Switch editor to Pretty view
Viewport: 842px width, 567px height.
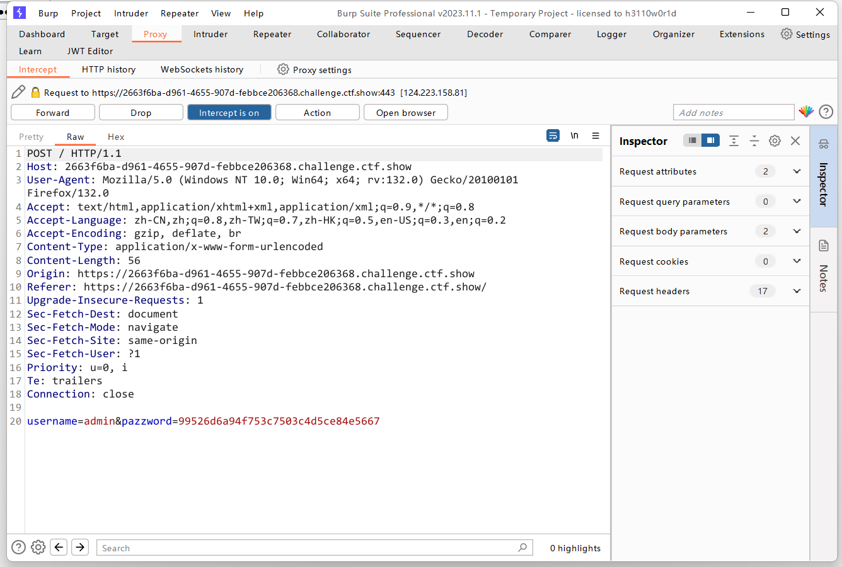pos(32,137)
